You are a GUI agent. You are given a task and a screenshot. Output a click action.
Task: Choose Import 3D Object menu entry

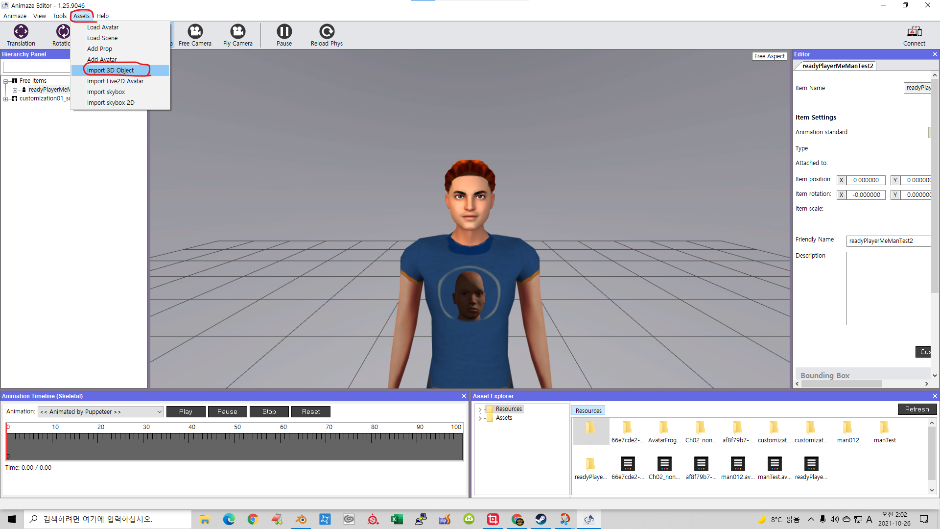pos(110,71)
